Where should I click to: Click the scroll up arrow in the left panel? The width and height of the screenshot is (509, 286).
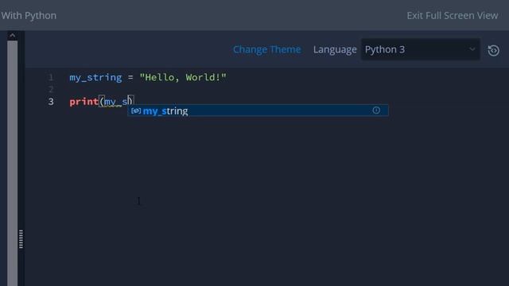[x=13, y=35]
